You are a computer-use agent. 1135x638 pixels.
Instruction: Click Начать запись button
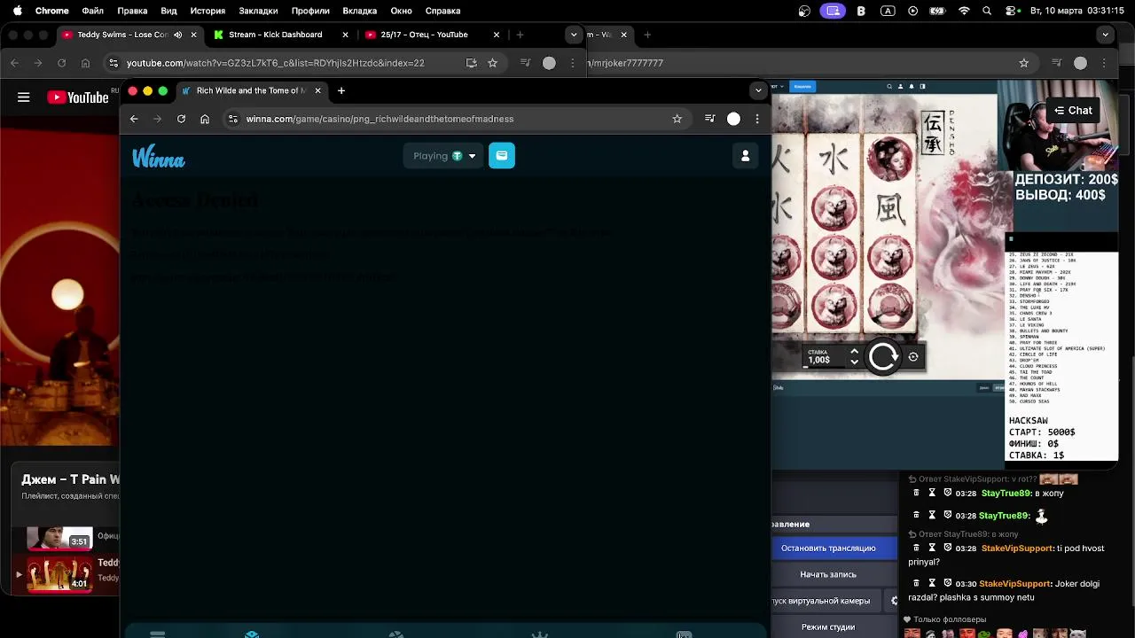click(828, 574)
